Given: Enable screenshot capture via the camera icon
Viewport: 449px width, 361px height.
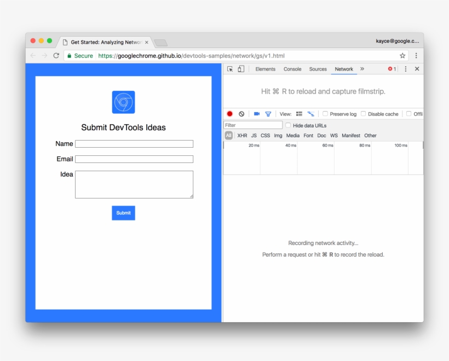Looking at the screenshot, I should pos(257,114).
